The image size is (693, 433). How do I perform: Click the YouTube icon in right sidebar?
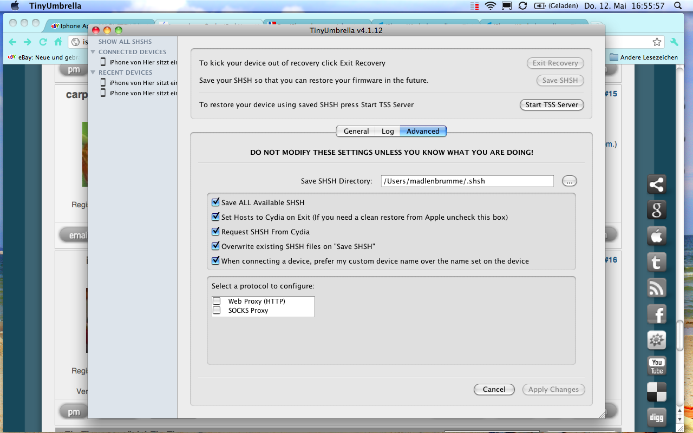[x=657, y=366]
